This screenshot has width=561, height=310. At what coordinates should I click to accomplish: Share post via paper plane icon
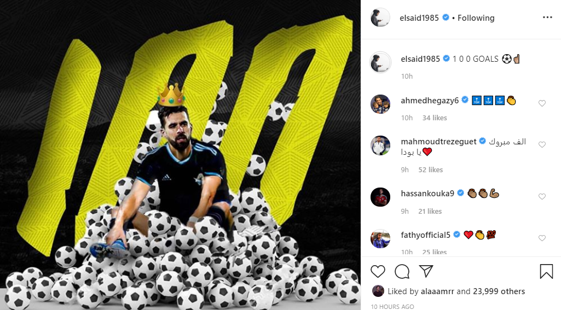tap(426, 271)
